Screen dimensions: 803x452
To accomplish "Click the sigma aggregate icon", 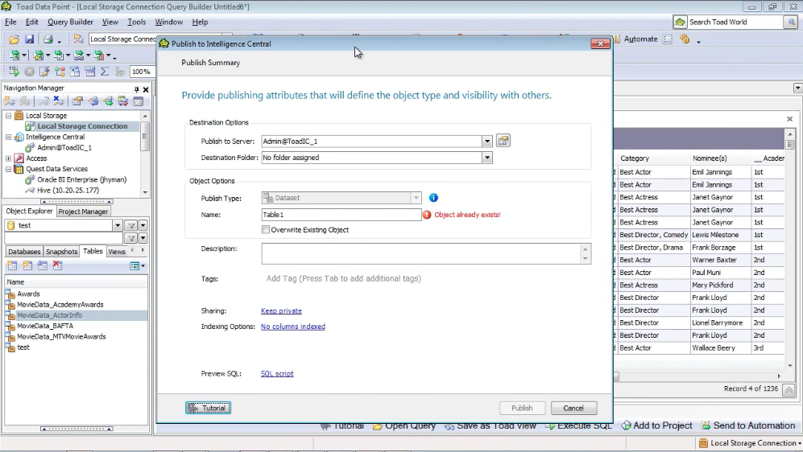I will [x=105, y=72].
